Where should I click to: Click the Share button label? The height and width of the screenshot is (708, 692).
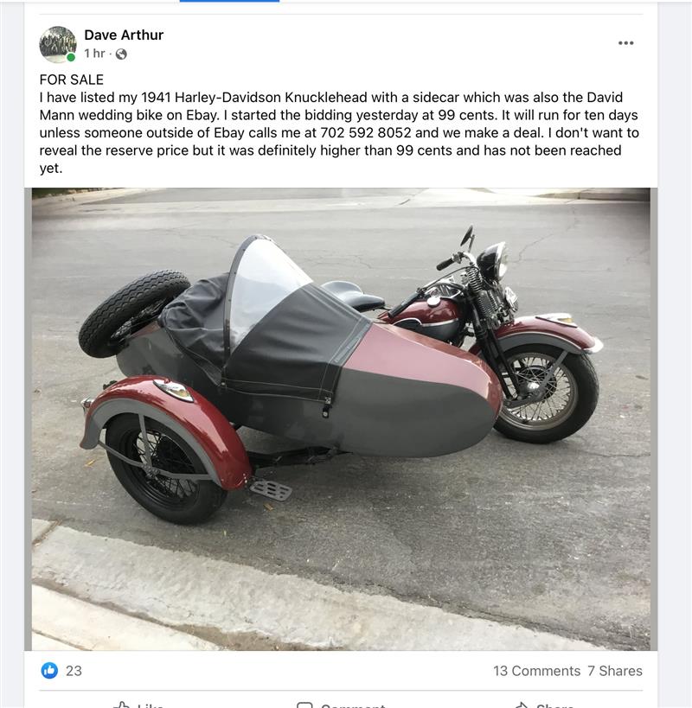tap(554, 705)
